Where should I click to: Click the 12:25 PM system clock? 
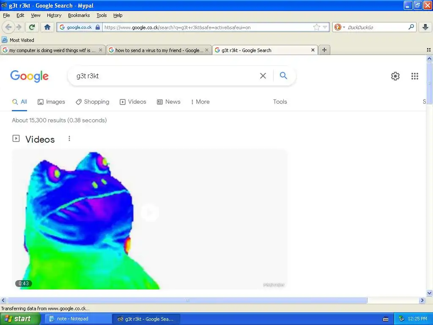click(x=417, y=319)
